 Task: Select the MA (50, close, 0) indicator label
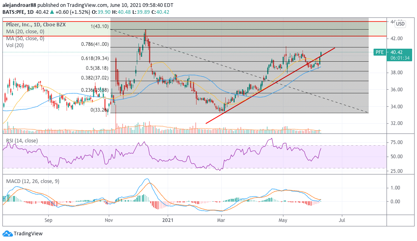[x=25, y=39]
